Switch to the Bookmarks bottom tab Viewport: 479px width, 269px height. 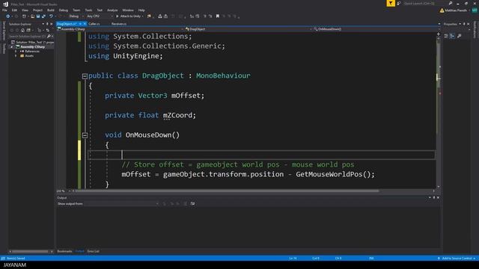(64, 251)
